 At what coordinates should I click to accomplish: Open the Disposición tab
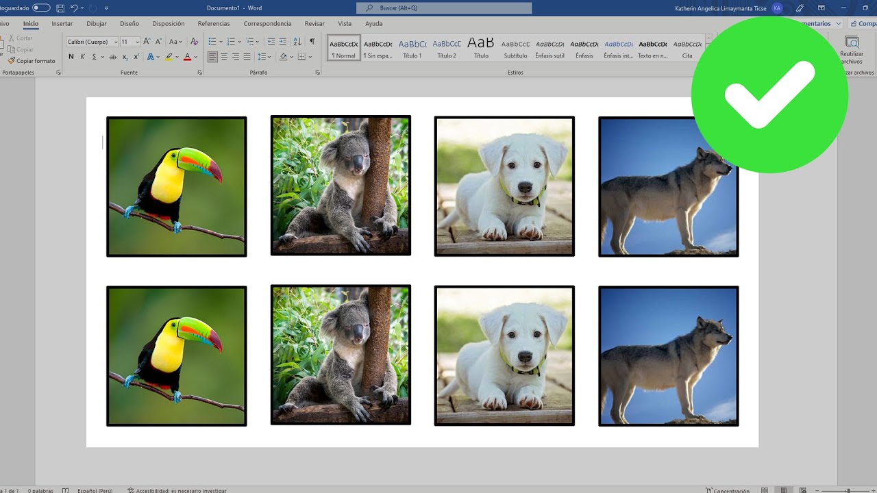coord(169,23)
